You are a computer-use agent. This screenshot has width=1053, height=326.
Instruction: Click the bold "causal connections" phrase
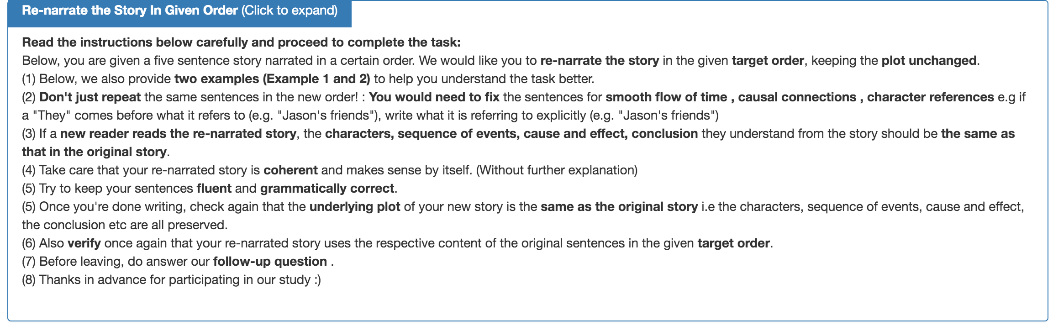click(797, 97)
